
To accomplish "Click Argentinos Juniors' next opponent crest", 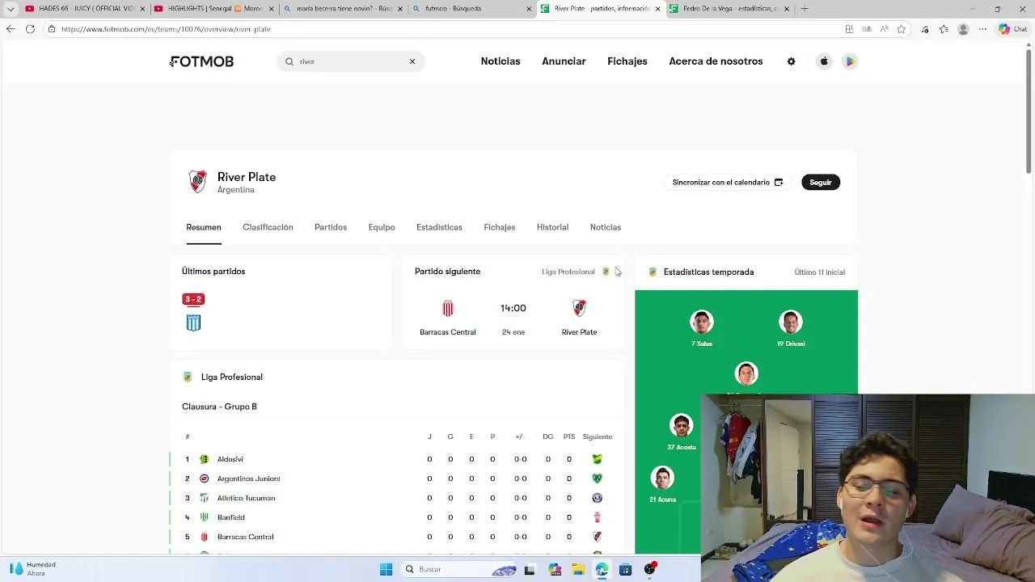I will point(598,479).
